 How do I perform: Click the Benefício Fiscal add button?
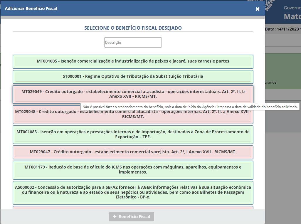tap(132, 217)
